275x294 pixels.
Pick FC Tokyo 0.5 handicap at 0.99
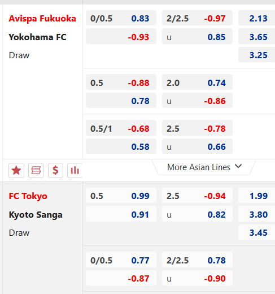(121, 196)
